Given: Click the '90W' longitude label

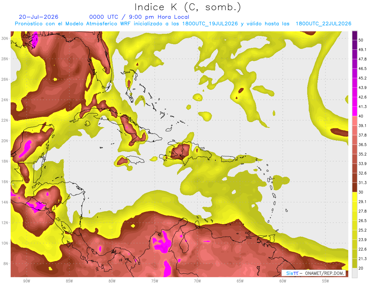Looking at the screenshot, I should 26,281.
